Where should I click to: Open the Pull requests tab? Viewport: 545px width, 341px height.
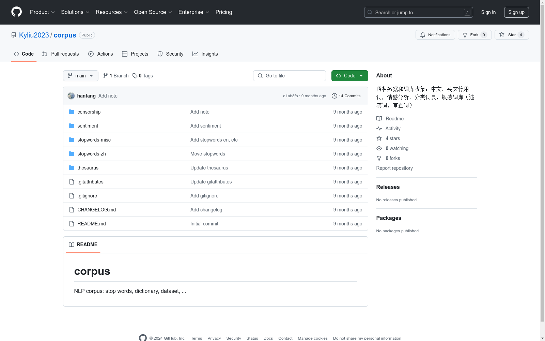click(x=61, y=54)
